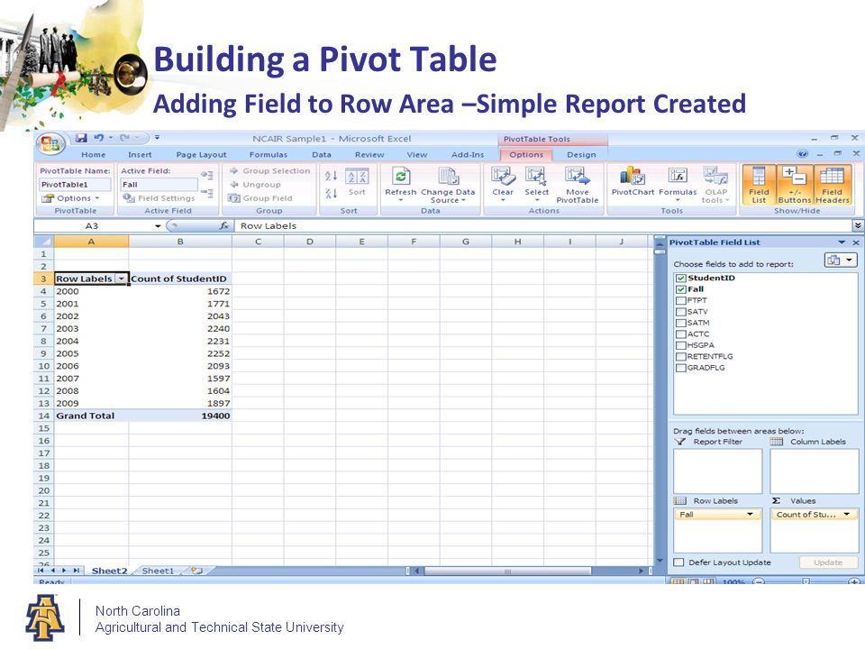Check the HSGPA field checkbox
The image size is (865, 649).
[x=681, y=345]
